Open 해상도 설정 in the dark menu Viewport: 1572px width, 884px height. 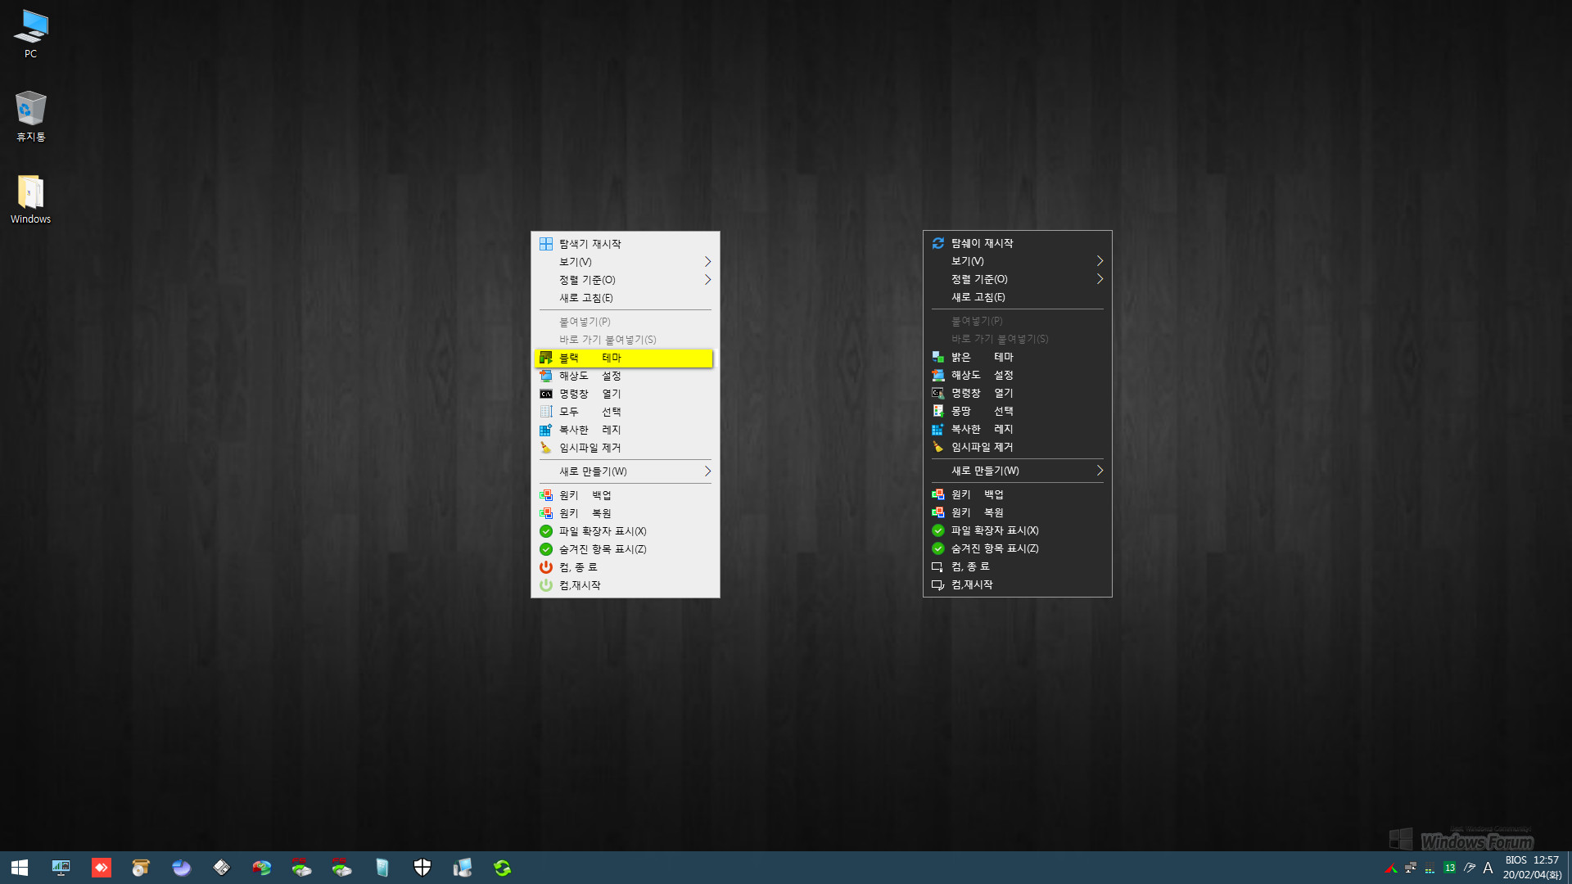pos(1017,375)
